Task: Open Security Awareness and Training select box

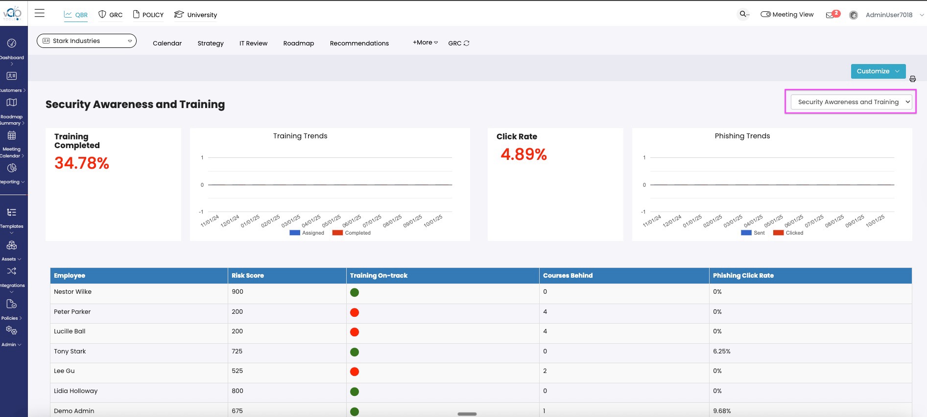Action: click(x=851, y=102)
